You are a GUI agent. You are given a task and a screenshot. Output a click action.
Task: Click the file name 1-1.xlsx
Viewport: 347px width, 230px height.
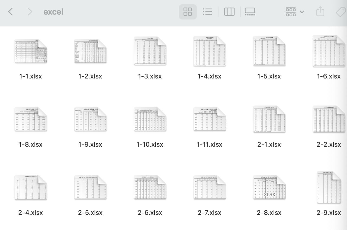pos(31,76)
